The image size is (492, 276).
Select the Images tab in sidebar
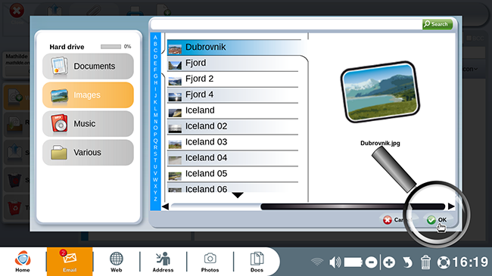(x=88, y=95)
